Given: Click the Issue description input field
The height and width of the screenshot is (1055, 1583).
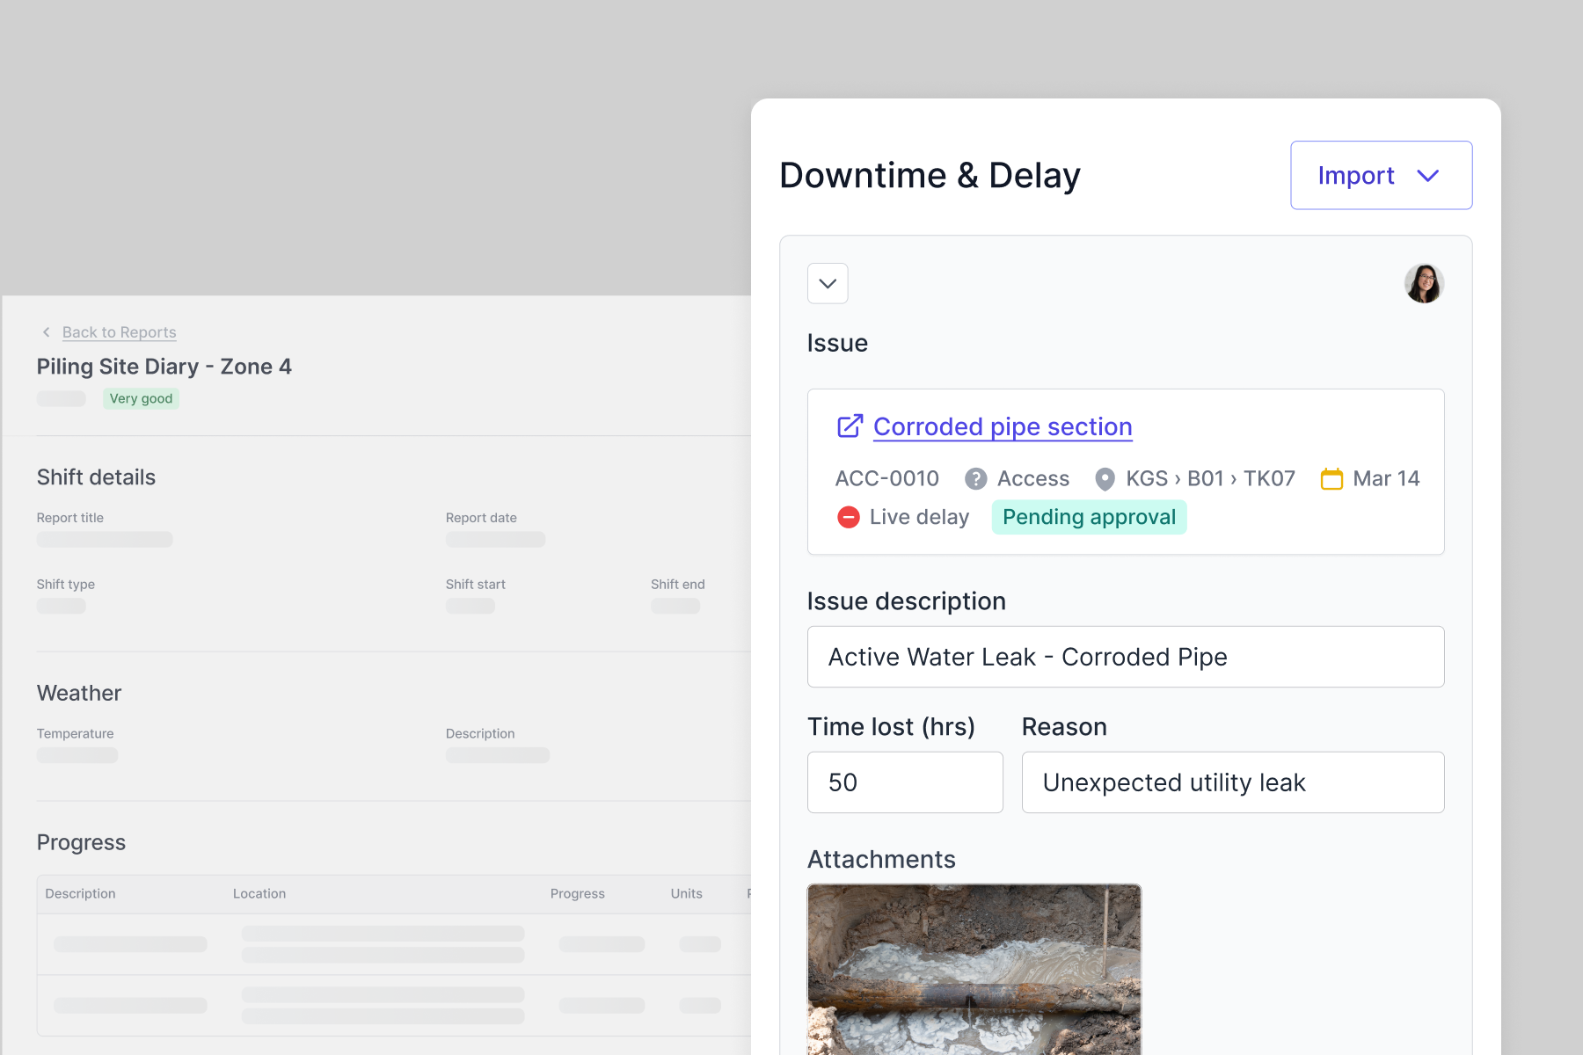Looking at the screenshot, I should pos(1126,657).
